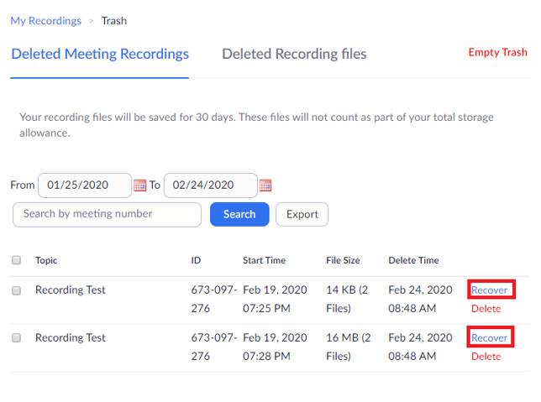Click the 14 KB (2 Files) cell

coord(347,299)
